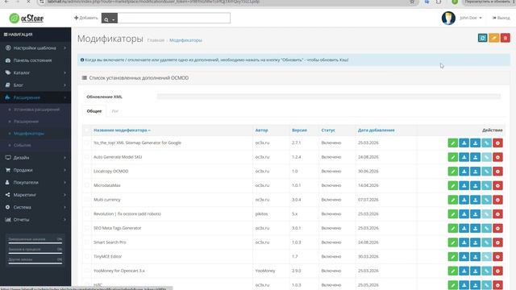The image size is (516, 290).
Task: Expand the Продажи sidebar menu
Action: coord(35,170)
